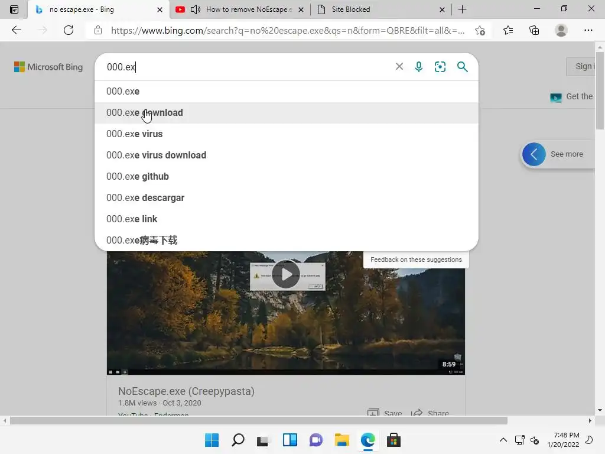Open Windows Start menu
This screenshot has width=605, height=454.
pyautogui.click(x=212, y=440)
